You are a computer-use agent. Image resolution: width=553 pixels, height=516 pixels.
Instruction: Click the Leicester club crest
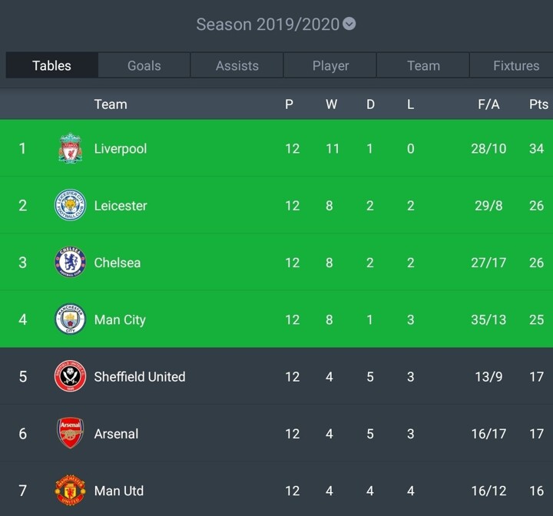(70, 205)
